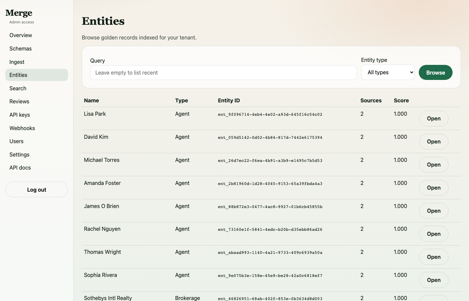Screen dimensions: 469x301
Task: Open the Amanda Foster record
Action: pos(433,188)
